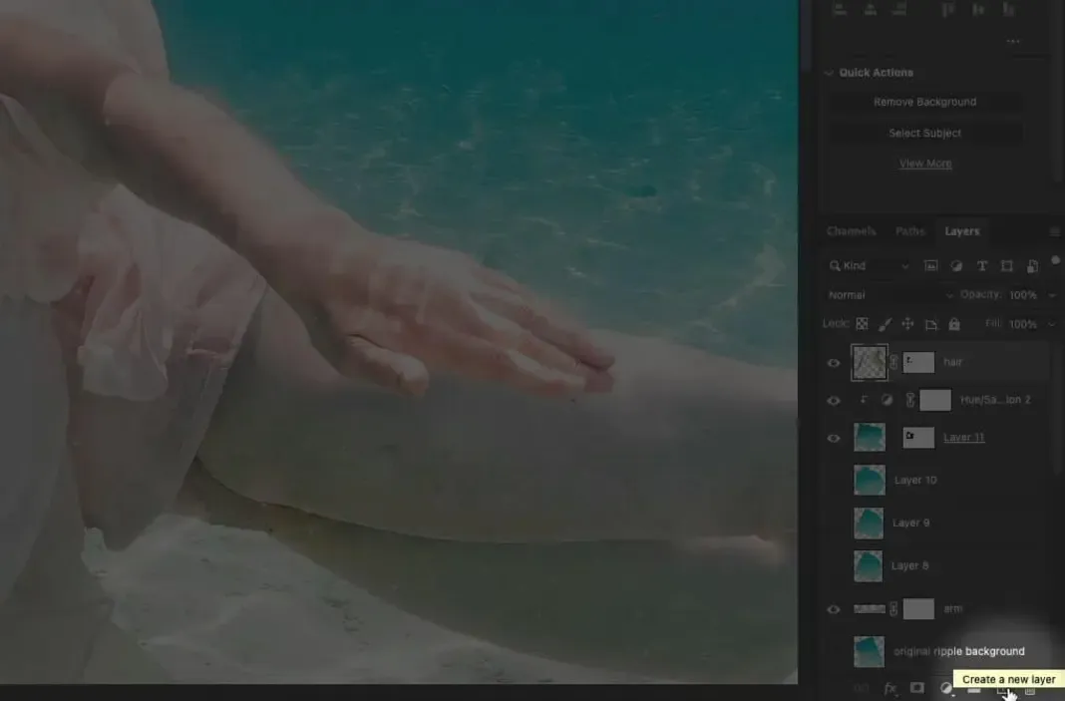Create a new adjustment layer
Screen dimensions: 1065x701
(x=947, y=688)
